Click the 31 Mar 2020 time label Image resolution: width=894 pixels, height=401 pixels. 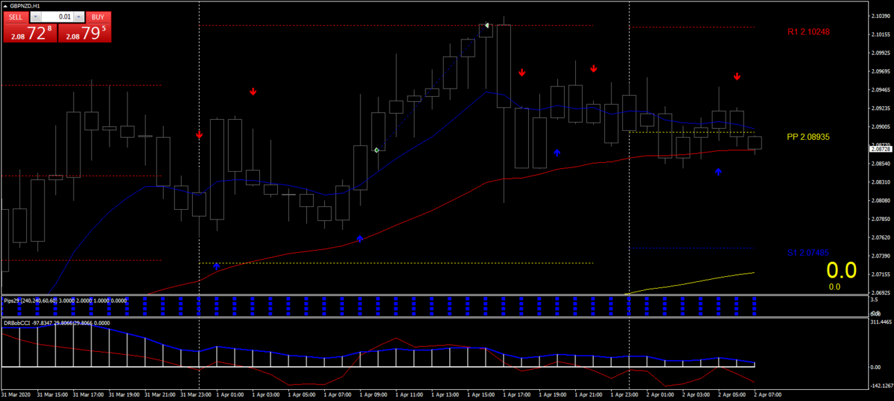coord(16,395)
